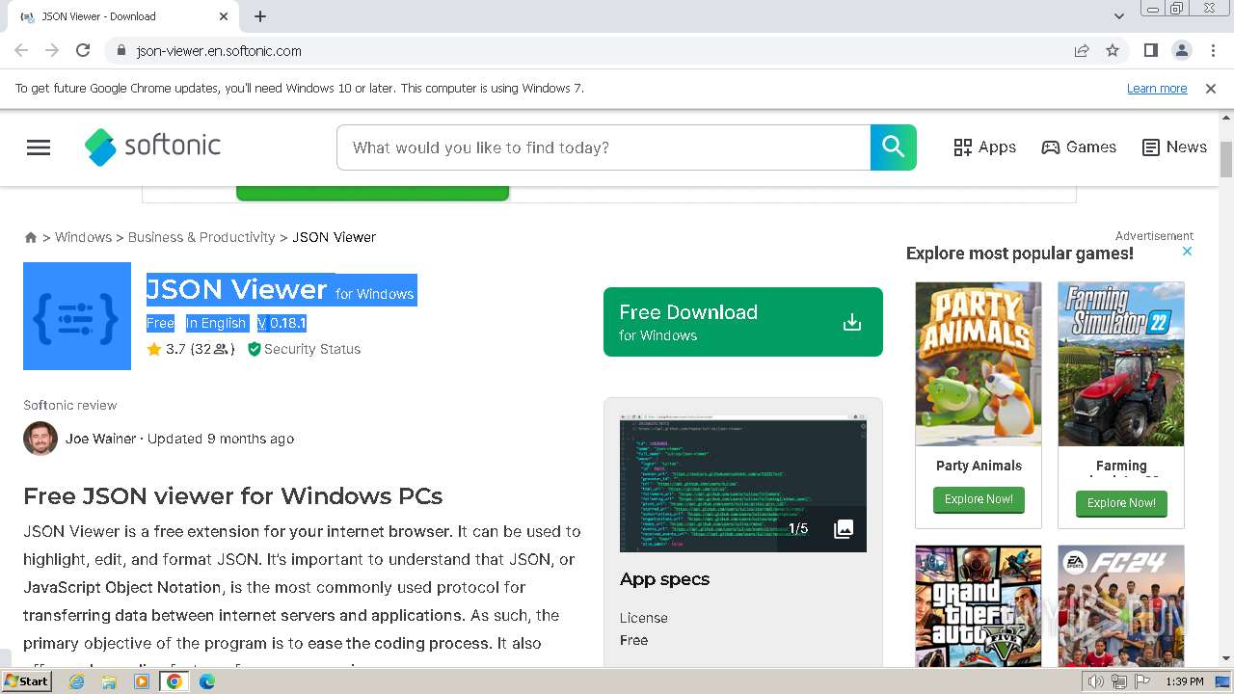Image resolution: width=1234 pixels, height=694 pixels.
Task: Click the version 0.18.1 label
Action: coord(282,323)
